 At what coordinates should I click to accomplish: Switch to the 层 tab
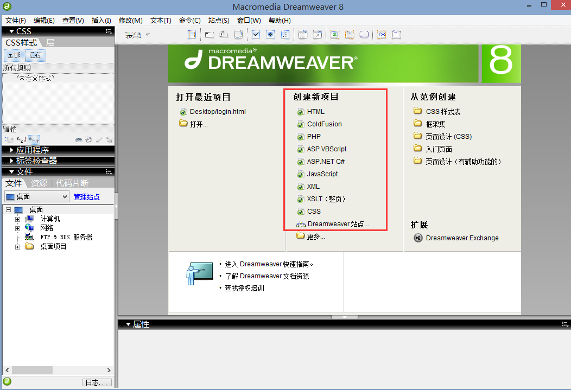50,42
